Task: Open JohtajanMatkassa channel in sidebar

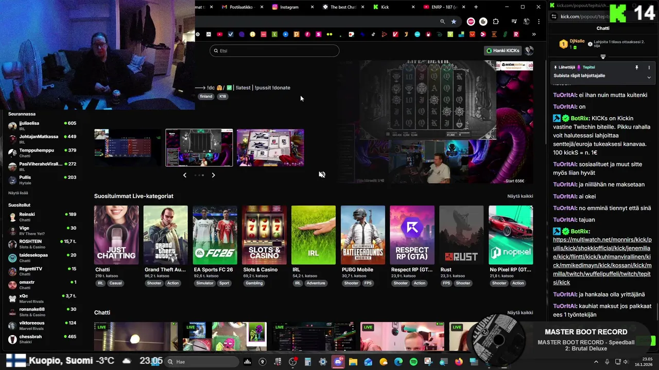Action: [42, 139]
